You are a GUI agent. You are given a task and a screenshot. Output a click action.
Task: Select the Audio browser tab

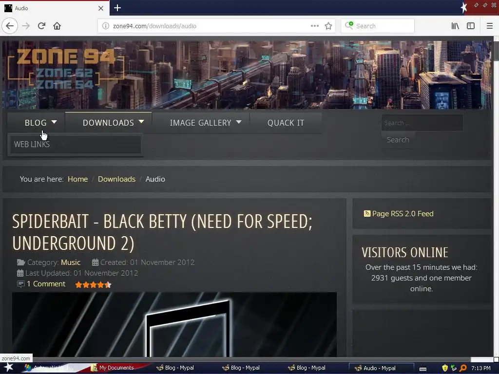point(54,8)
